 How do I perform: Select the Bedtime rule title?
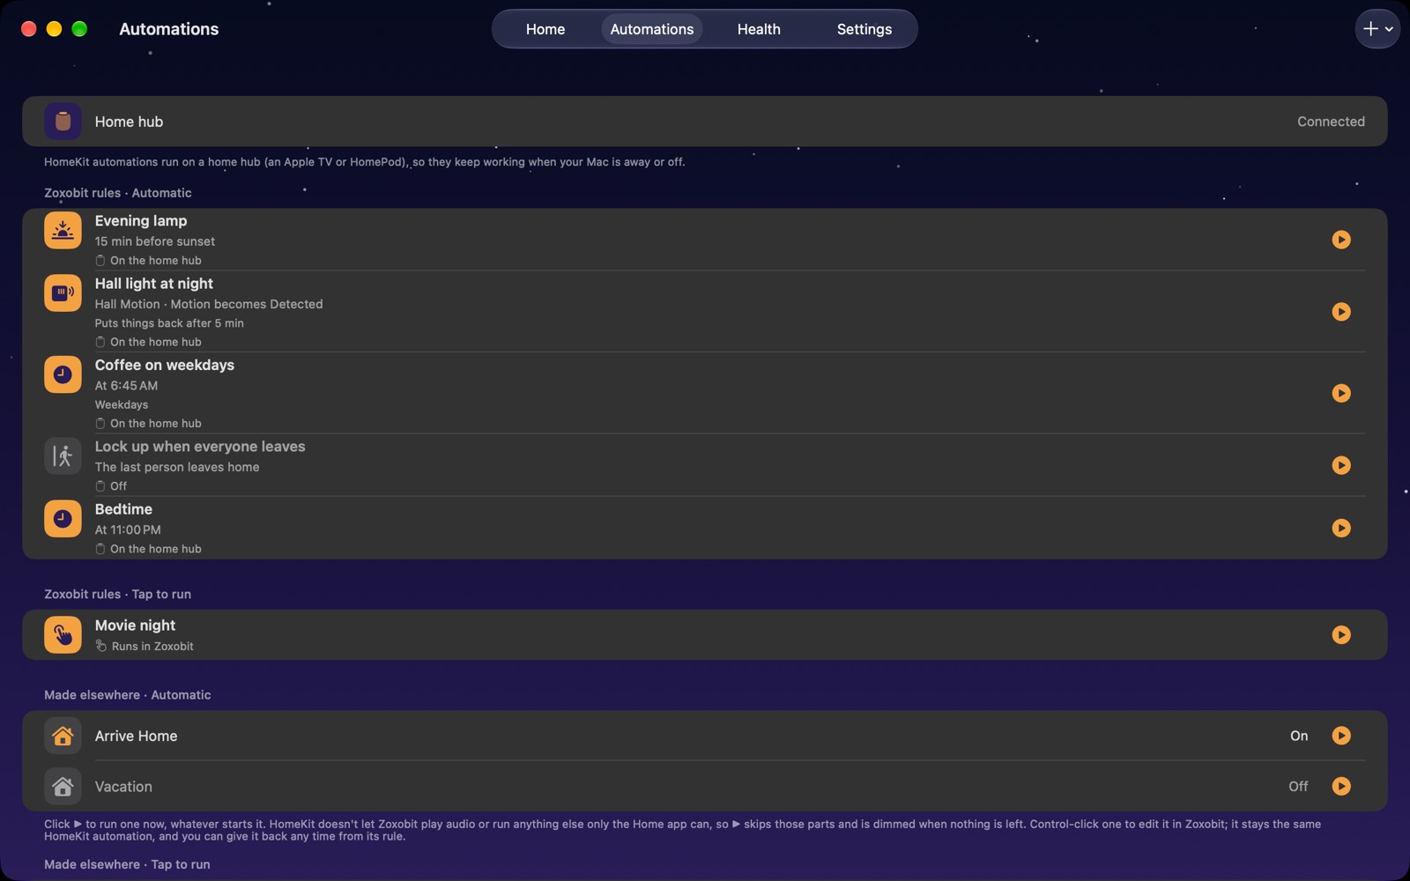tap(123, 509)
